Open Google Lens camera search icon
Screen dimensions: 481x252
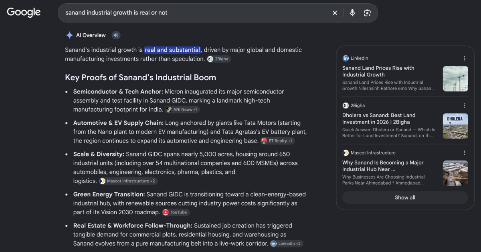click(367, 13)
